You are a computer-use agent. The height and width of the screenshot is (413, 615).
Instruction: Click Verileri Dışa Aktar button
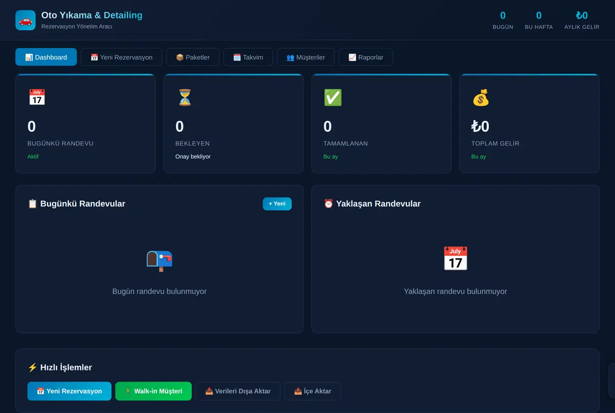point(238,391)
